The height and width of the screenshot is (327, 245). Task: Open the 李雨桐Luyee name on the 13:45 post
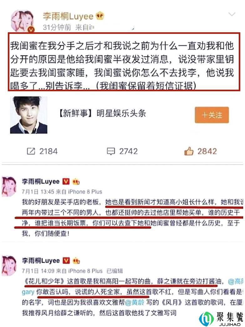click(41, 182)
